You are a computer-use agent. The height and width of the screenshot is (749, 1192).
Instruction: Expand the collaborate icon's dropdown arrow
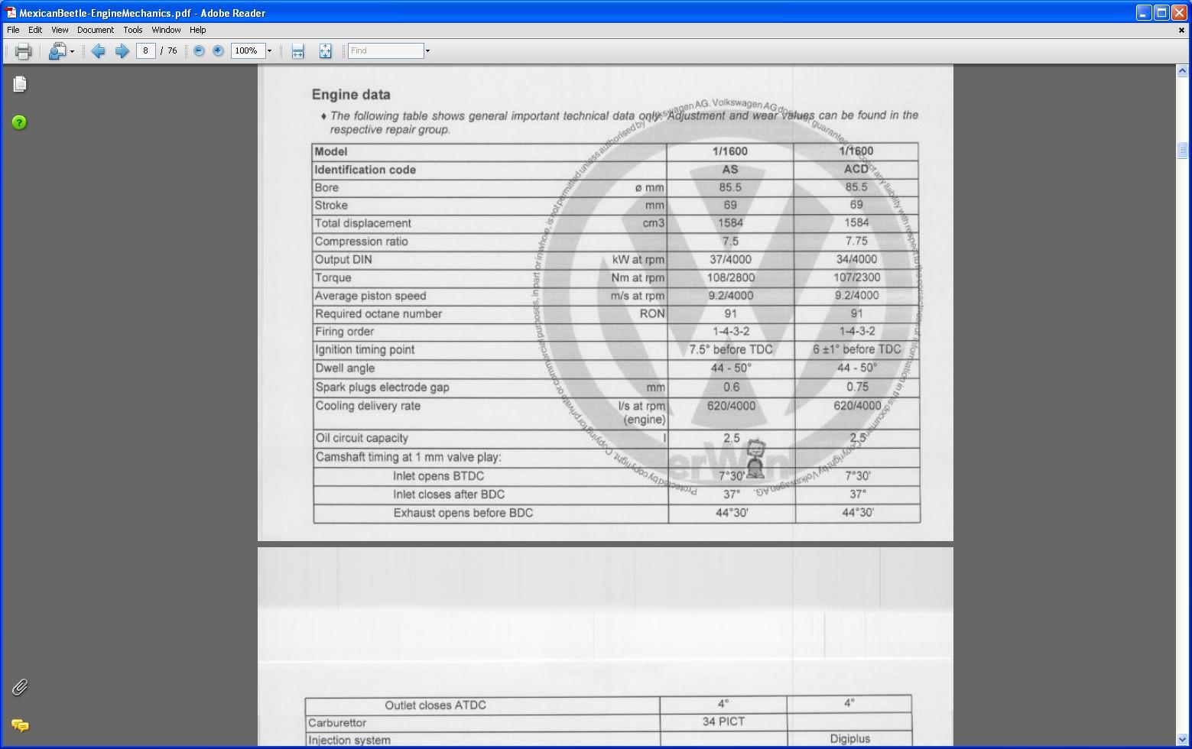coord(72,51)
